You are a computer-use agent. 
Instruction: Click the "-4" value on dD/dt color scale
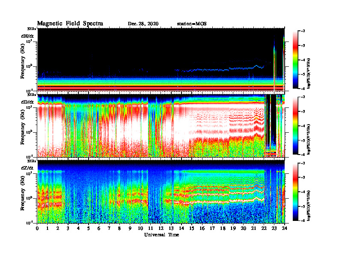pyautogui.click(x=303, y=126)
